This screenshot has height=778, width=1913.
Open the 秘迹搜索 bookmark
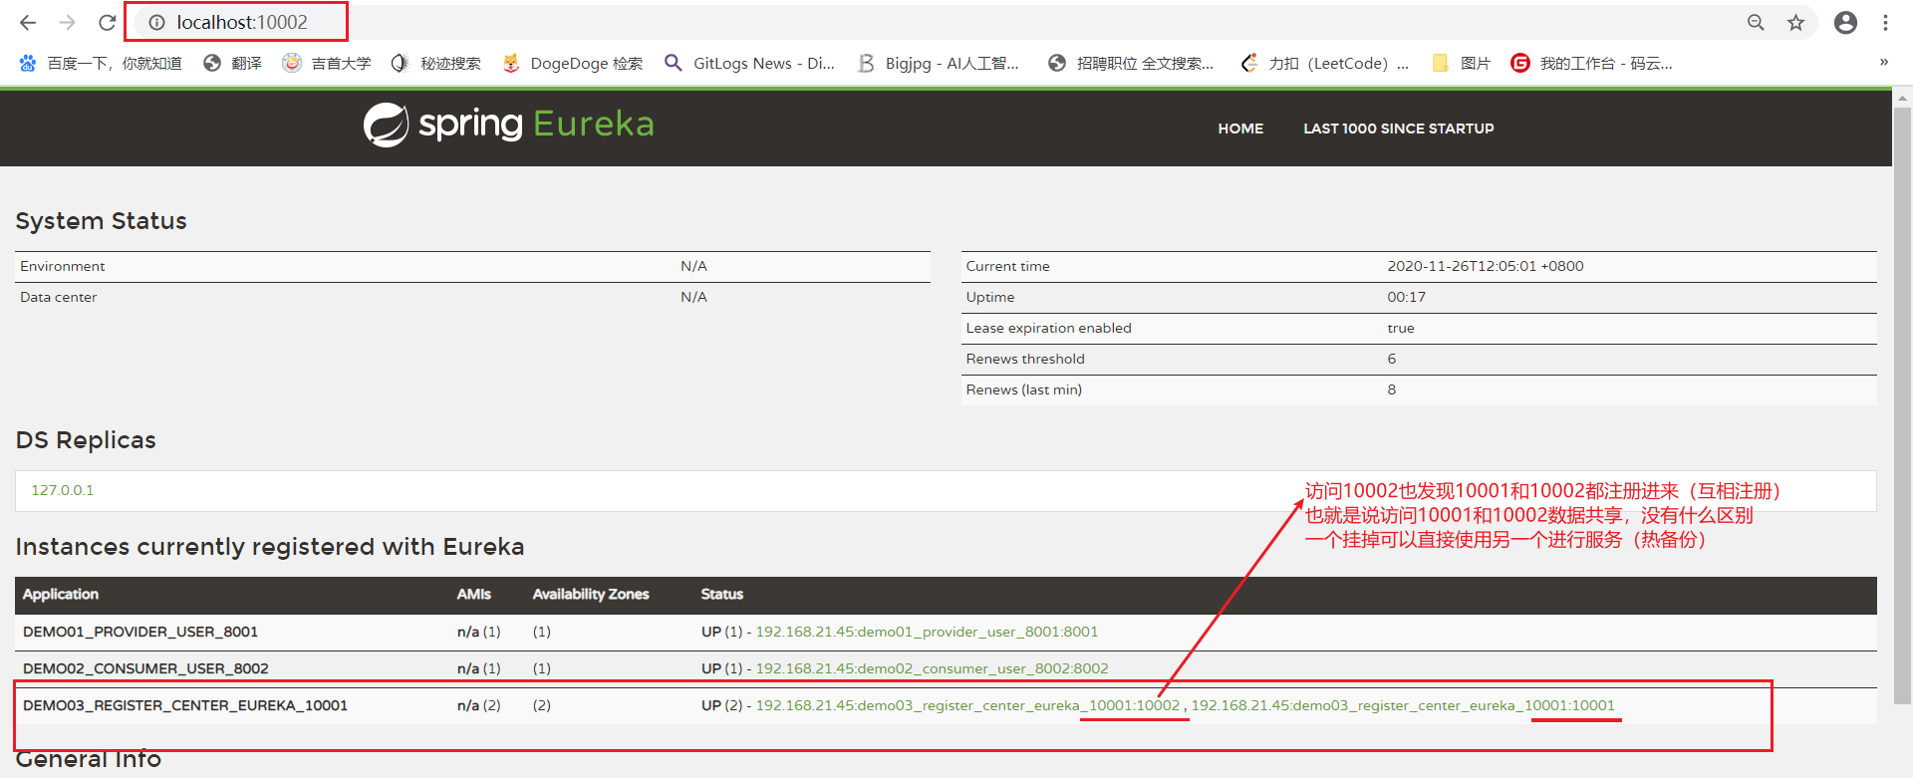pos(436,63)
